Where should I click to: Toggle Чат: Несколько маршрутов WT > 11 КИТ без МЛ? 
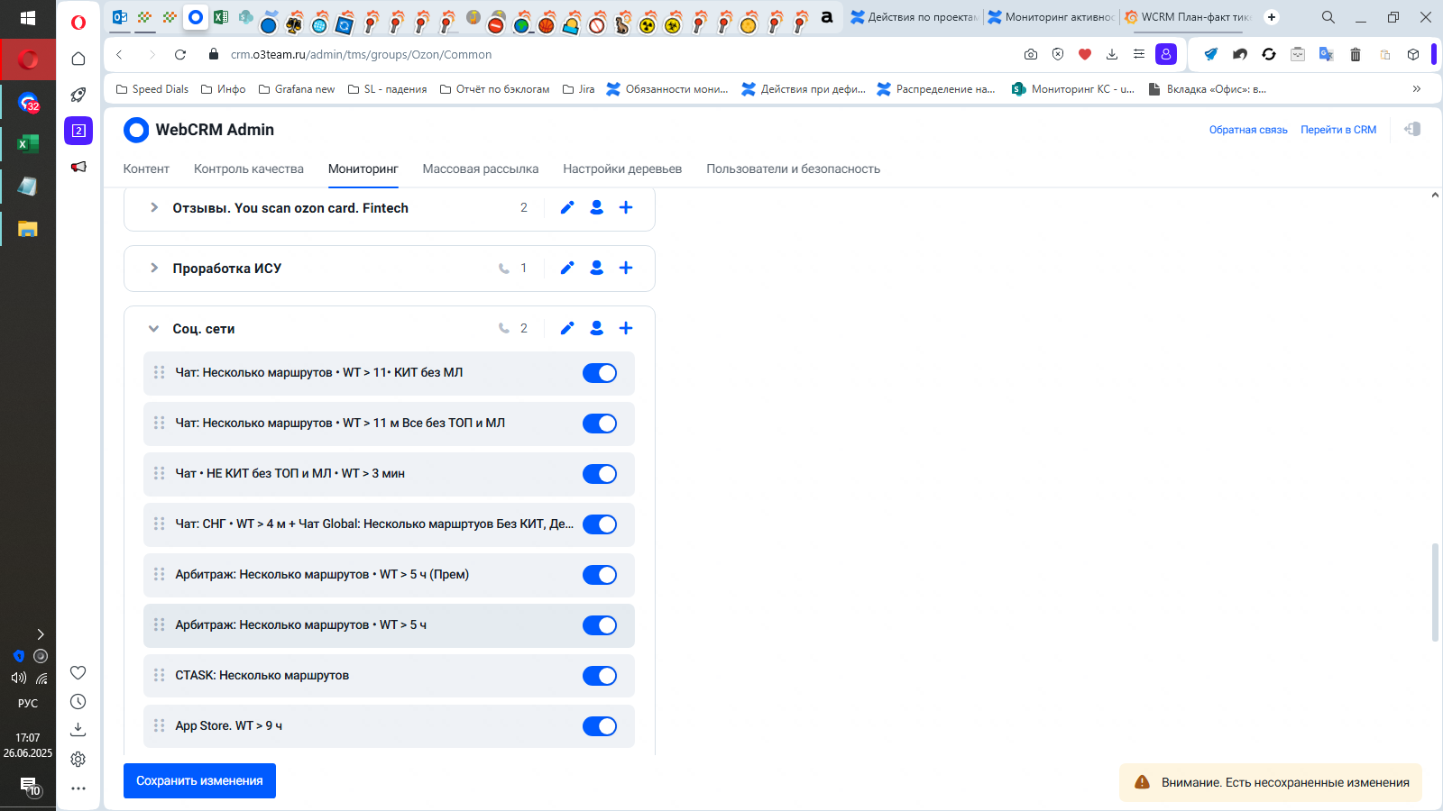click(600, 373)
